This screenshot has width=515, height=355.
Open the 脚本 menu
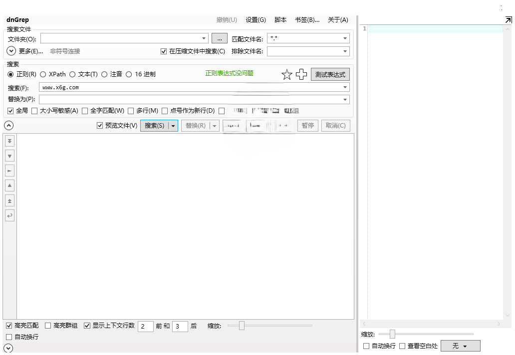click(x=280, y=20)
